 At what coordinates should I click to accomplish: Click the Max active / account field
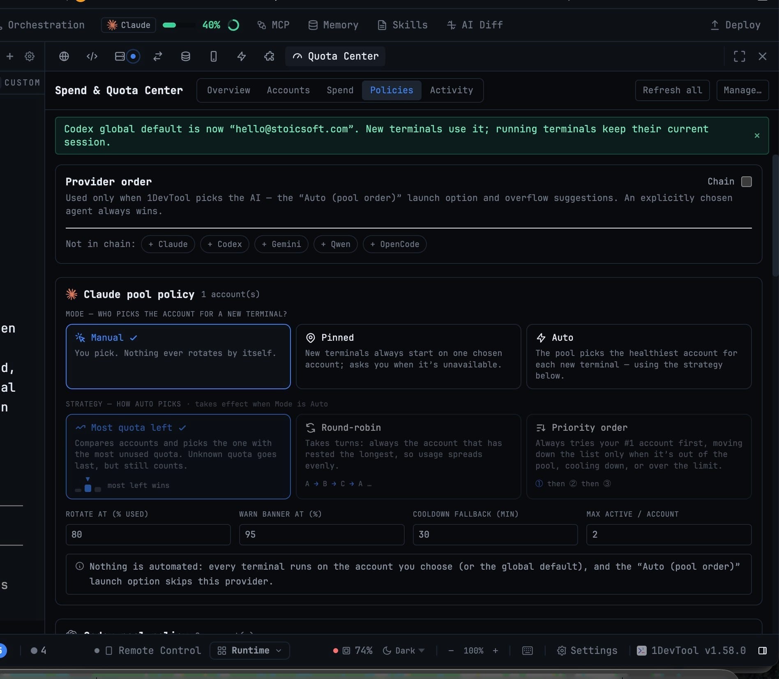click(669, 535)
